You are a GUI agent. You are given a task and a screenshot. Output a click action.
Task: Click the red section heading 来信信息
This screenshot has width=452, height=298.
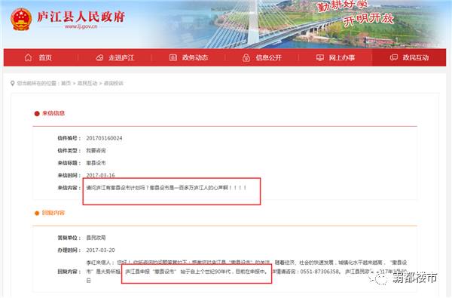tap(53, 113)
